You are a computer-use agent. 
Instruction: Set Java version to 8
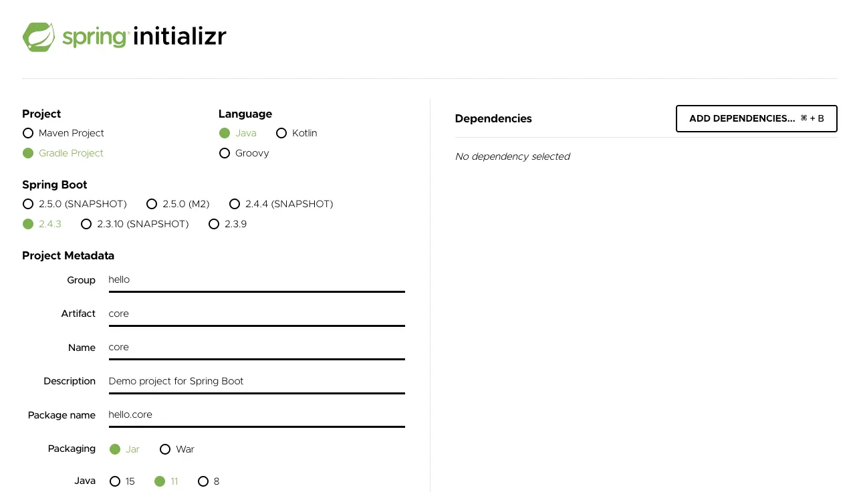(x=203, y=481)
